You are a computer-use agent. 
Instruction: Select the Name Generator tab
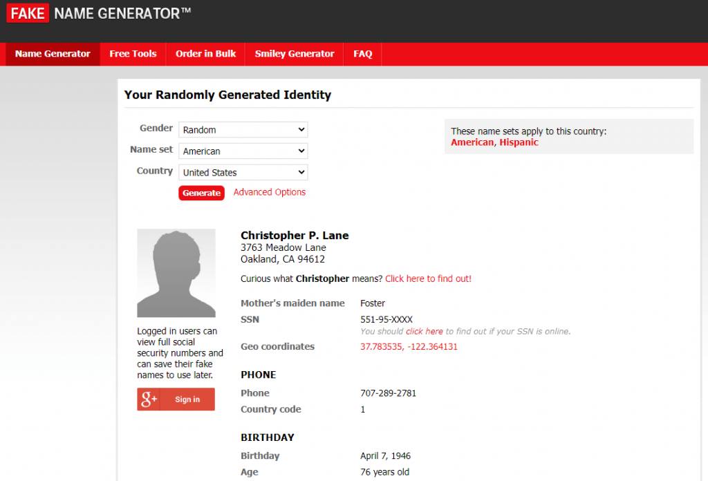pyautogui.click(x=53, y=54)
